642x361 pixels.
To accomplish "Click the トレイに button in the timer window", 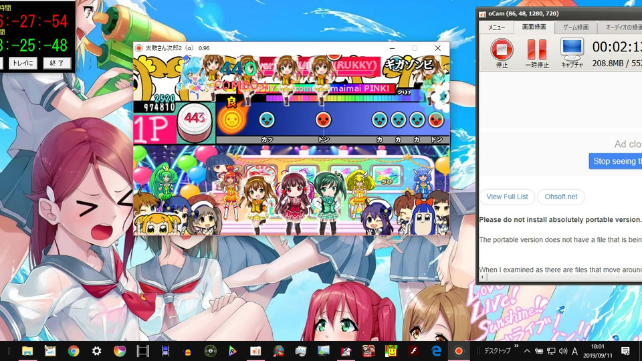I will pyautogui.click(x=23, y=63).
